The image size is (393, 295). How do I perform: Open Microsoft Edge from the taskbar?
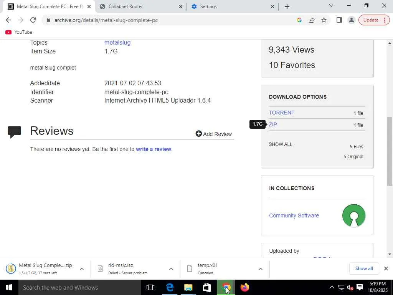tap(169, 287)
